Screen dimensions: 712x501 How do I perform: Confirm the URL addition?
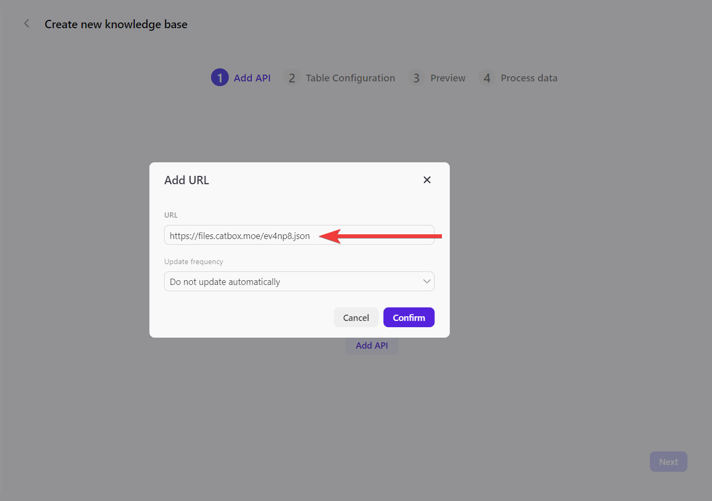click(408, 317)
